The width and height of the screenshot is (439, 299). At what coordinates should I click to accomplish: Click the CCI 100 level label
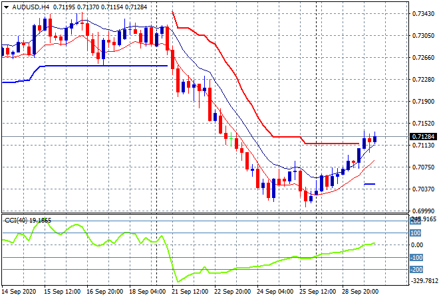click(x=416, y=233)
